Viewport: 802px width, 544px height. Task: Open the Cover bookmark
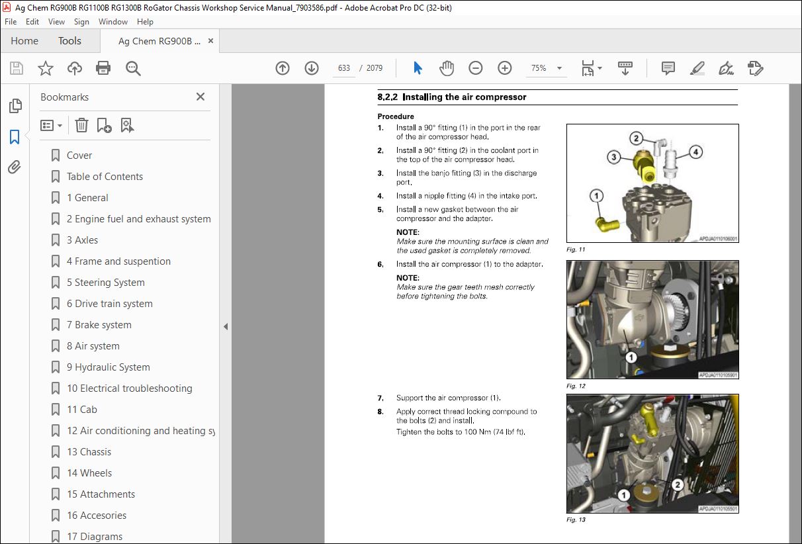[79, 156]
